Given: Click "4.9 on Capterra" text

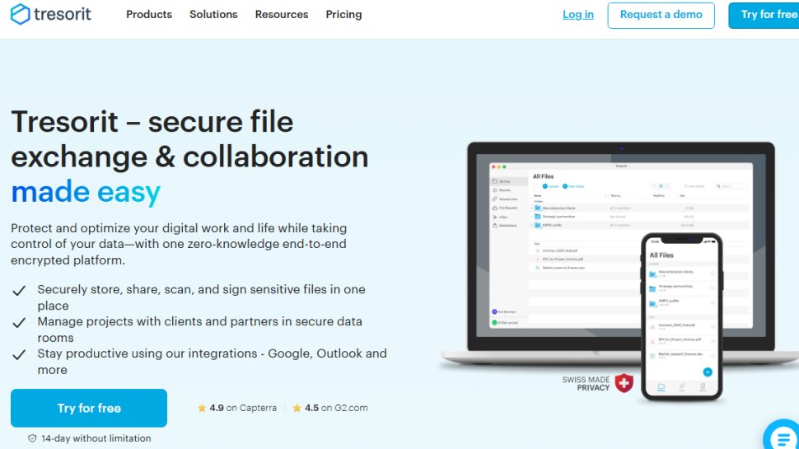Looking at the screenshot, I should pos(243,408).
